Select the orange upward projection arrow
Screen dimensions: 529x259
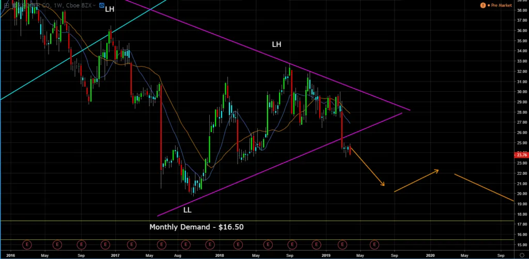[x=416, y=181]
